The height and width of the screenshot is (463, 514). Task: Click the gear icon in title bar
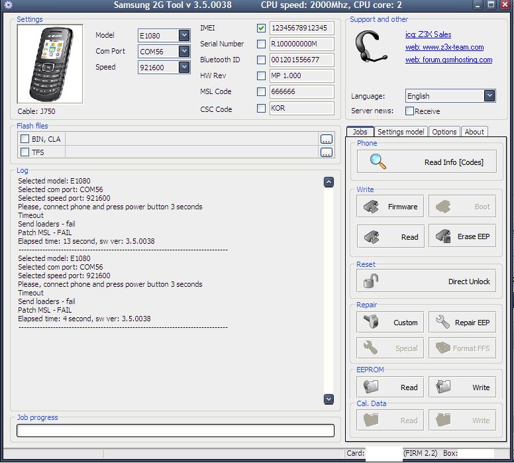point(8,5)
